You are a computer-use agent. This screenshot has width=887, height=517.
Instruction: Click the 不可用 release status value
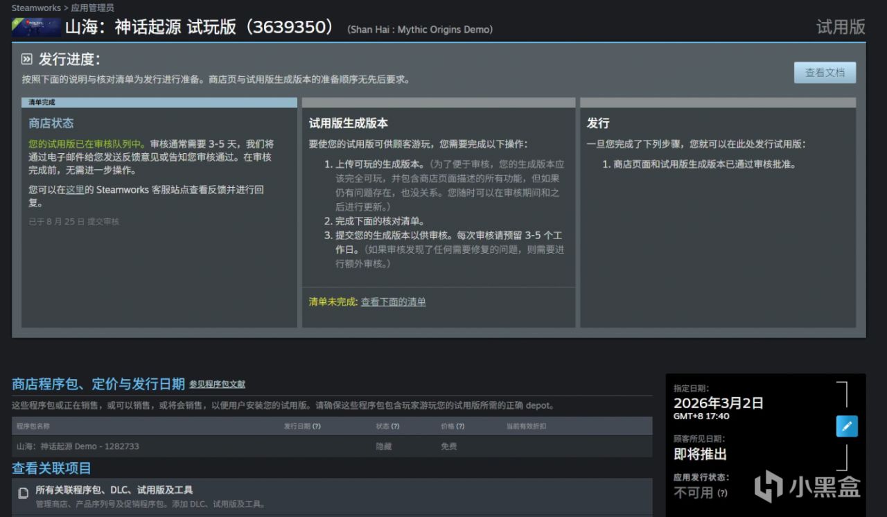[x=693, y=493]
